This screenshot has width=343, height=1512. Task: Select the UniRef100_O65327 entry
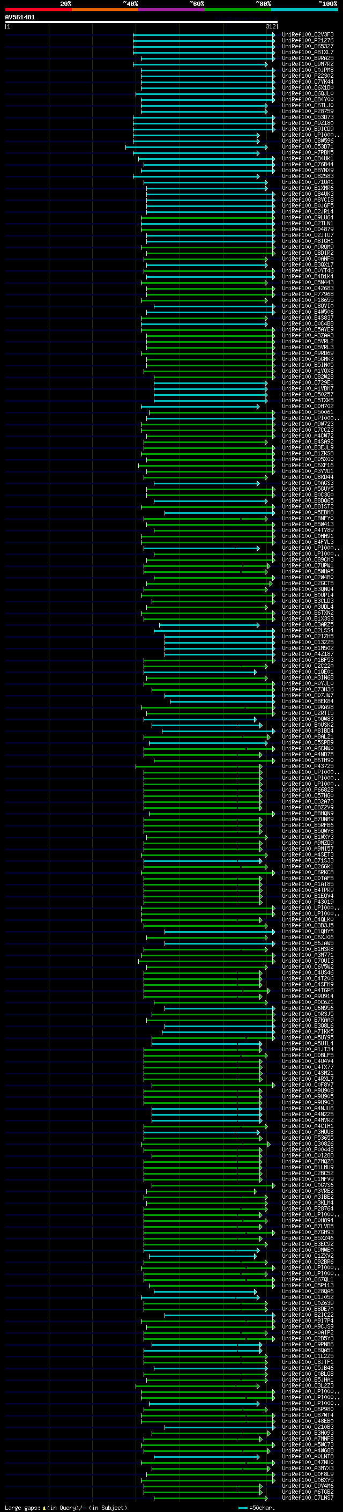tap(308, 46)
